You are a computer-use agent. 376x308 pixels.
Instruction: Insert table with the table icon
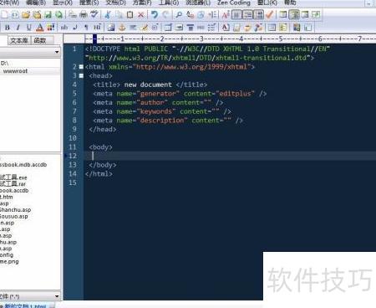pyautogui.click(x=168, y=28)
